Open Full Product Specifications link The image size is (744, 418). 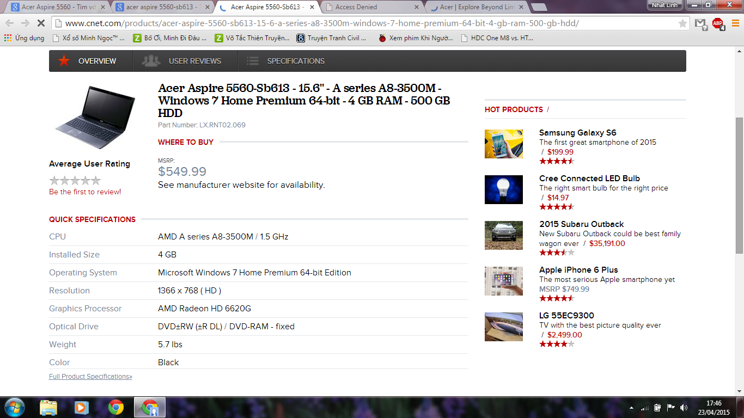[90, 377]
